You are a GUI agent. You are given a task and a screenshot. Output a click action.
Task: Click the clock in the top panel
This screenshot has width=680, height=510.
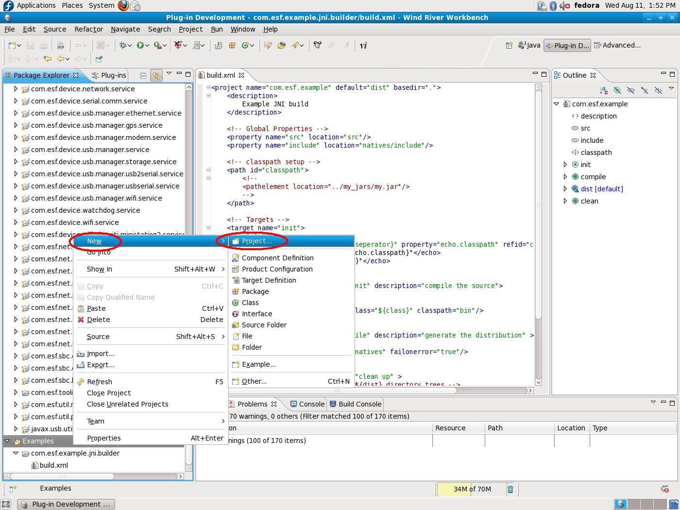click(x=640, y=5)
